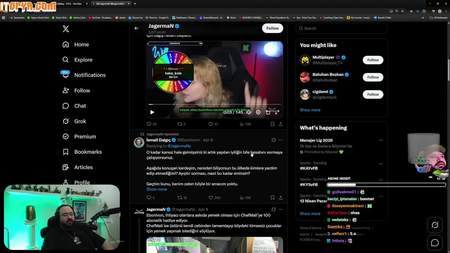Open the floating messages button bottom right

pos(435,243)
